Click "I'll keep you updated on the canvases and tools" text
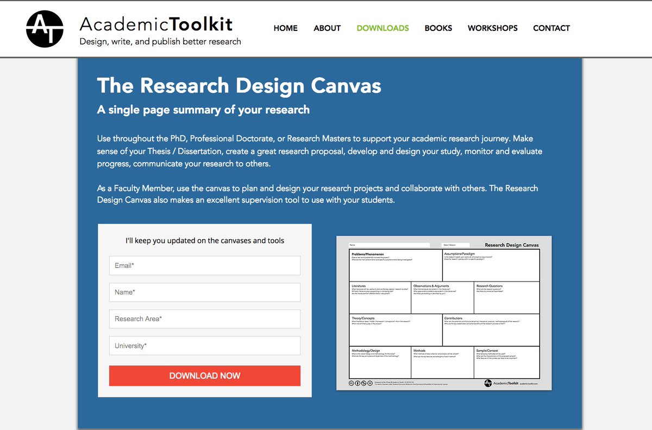Screen dimensions: 652x430 tap(205, 240)
